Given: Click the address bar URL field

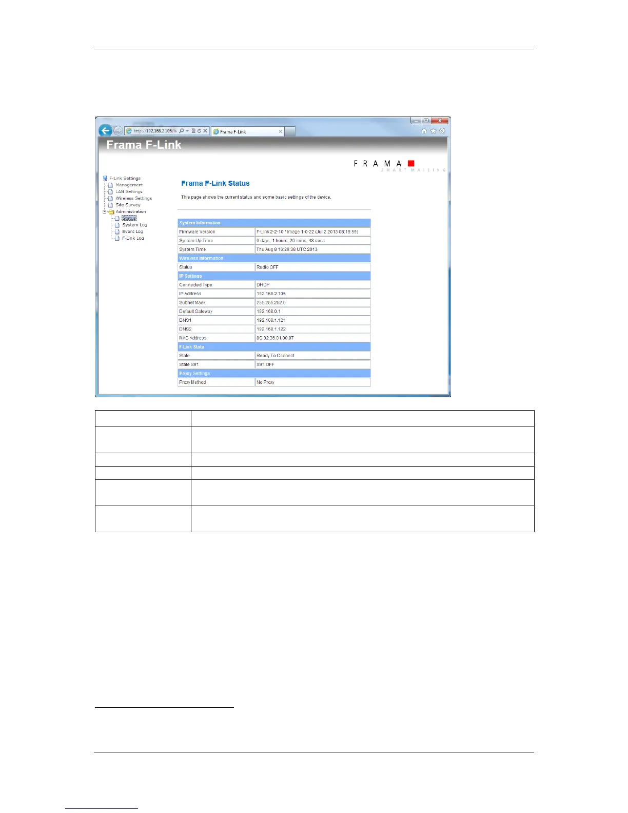Looking at the screenshot, I should click(155, 131).
